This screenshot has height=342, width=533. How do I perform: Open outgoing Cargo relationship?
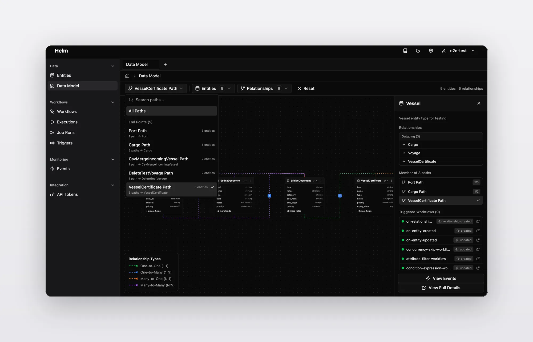(441, 144)
